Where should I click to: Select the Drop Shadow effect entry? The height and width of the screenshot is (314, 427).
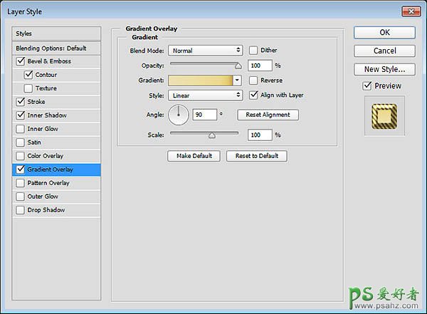tap(47, 210)
